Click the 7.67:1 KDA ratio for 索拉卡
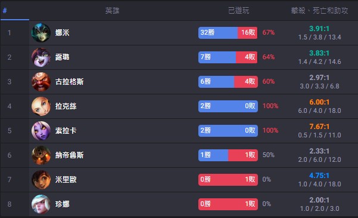This screenshot has width=358, height=218. (319, 127)
